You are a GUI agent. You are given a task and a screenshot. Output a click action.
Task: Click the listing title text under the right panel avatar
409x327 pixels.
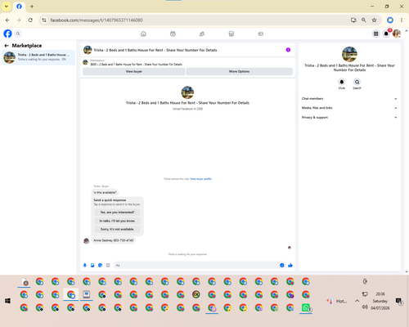349,68
